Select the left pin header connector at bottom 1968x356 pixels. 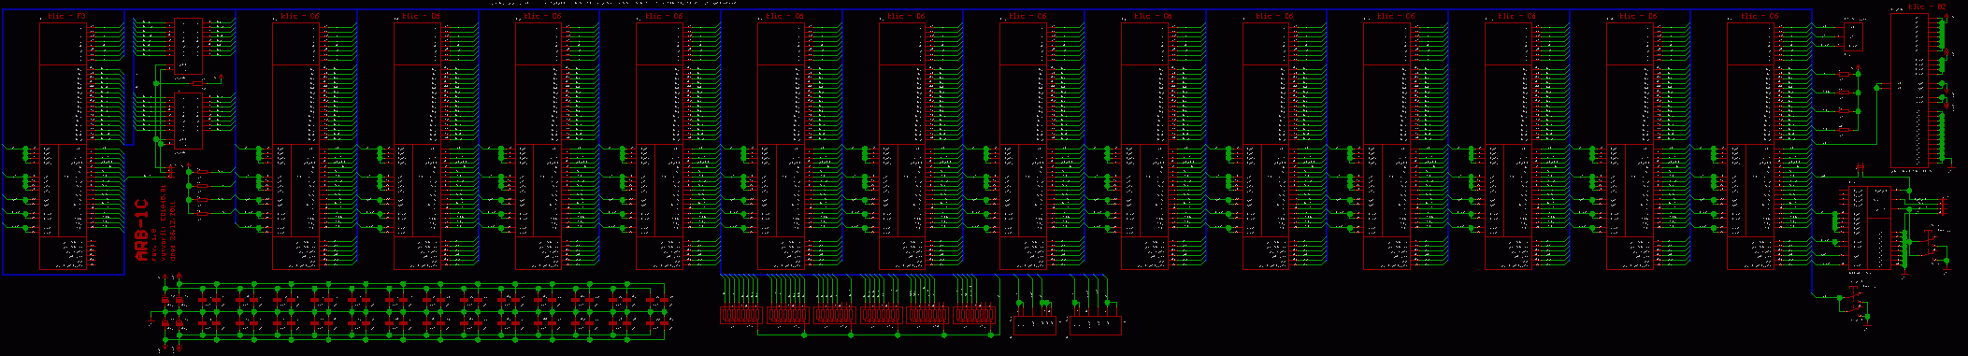[1035, 326]
